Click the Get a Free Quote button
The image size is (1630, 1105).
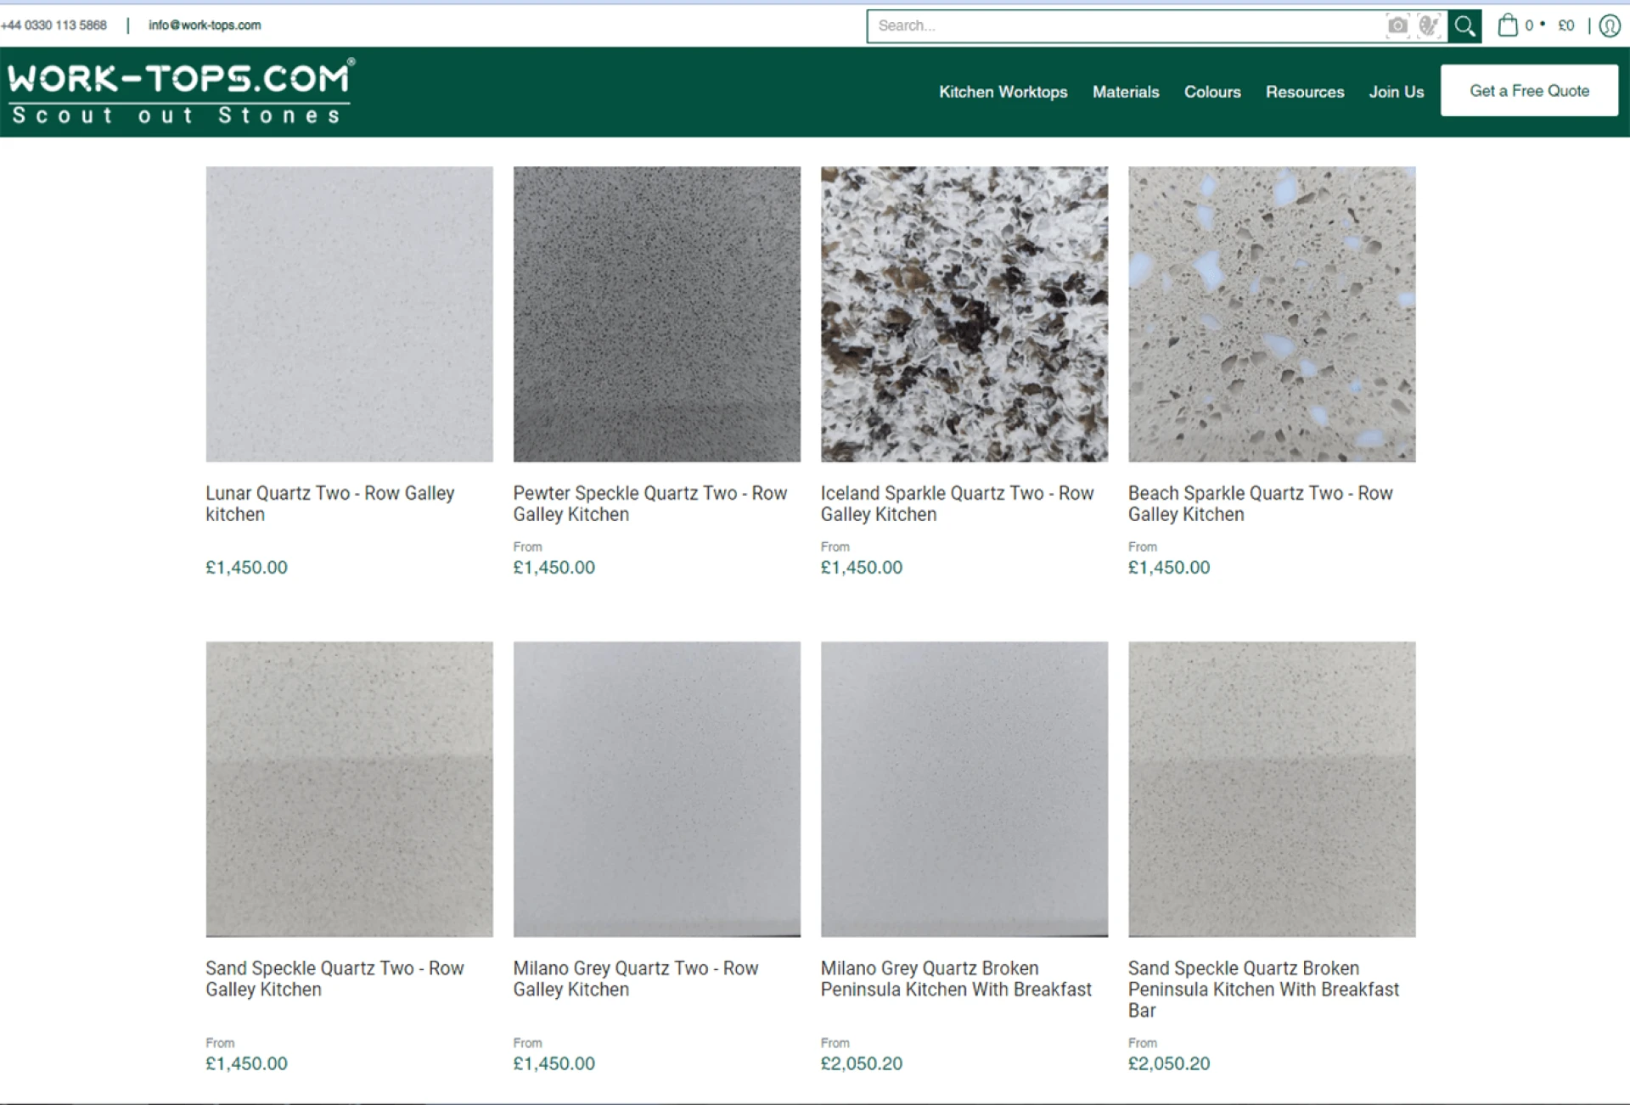point(1530,90)
